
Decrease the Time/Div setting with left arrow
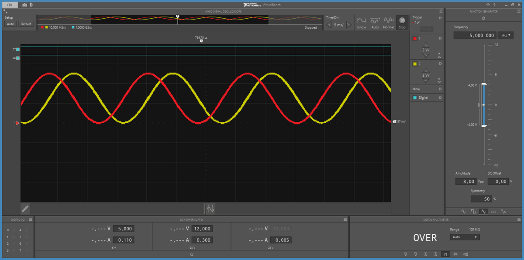[329, 25]
